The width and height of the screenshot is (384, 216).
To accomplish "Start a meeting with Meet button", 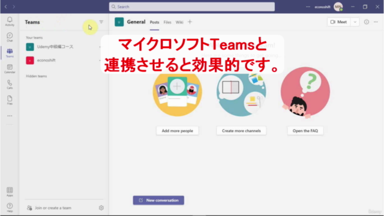I will (338, 22).
